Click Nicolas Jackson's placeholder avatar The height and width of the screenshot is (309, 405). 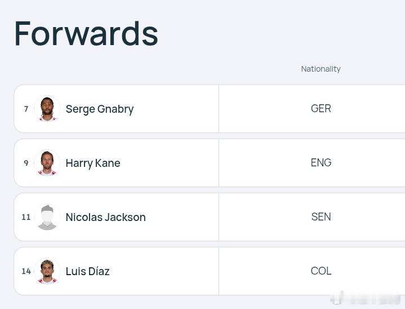pyautogui.click(x=47, y=217)
